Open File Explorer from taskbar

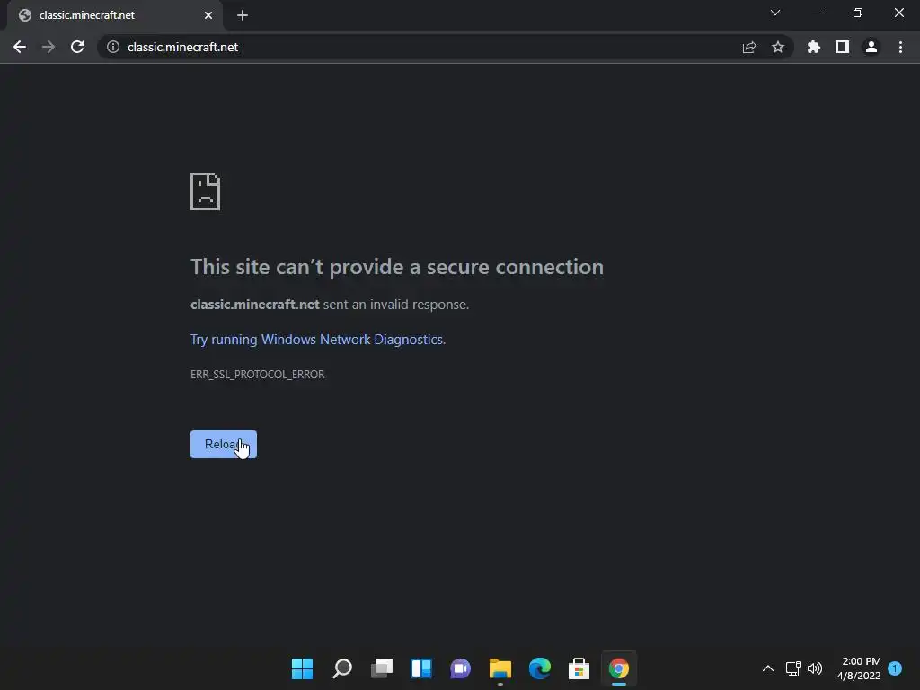coord(500,668)
